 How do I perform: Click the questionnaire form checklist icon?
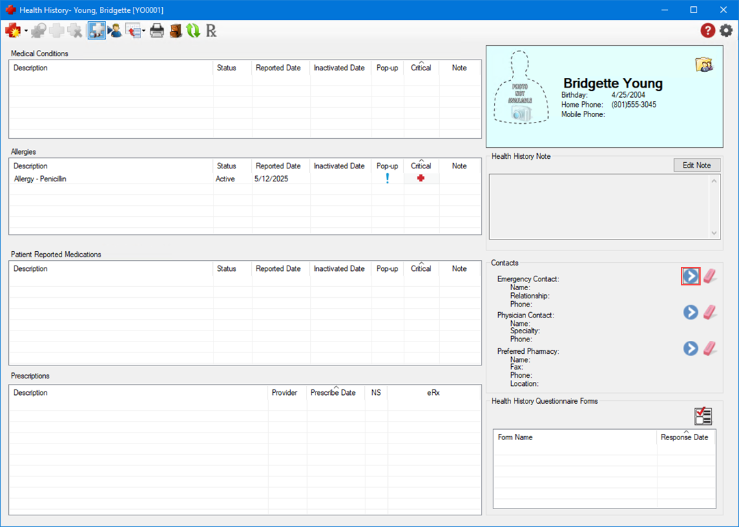point(703,416)
